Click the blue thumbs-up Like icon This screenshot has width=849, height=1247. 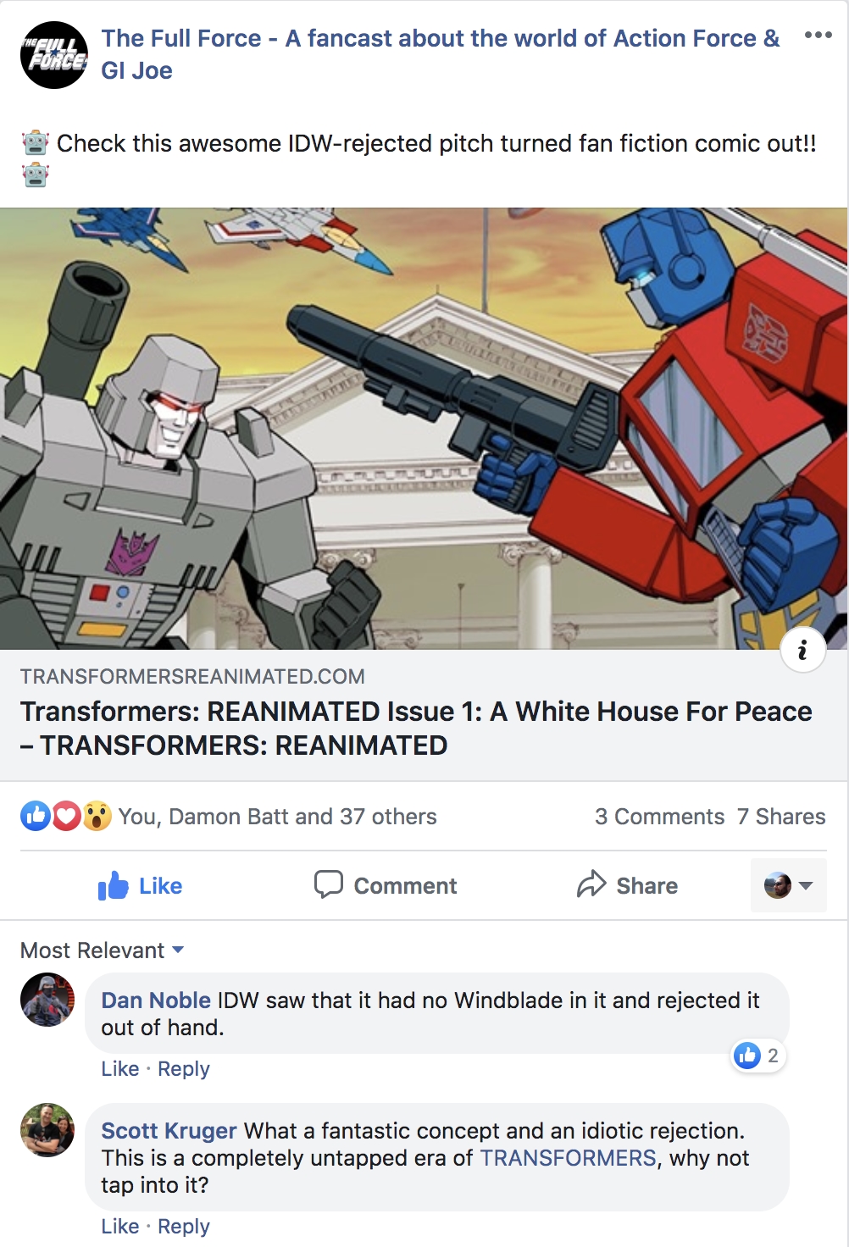114,886
